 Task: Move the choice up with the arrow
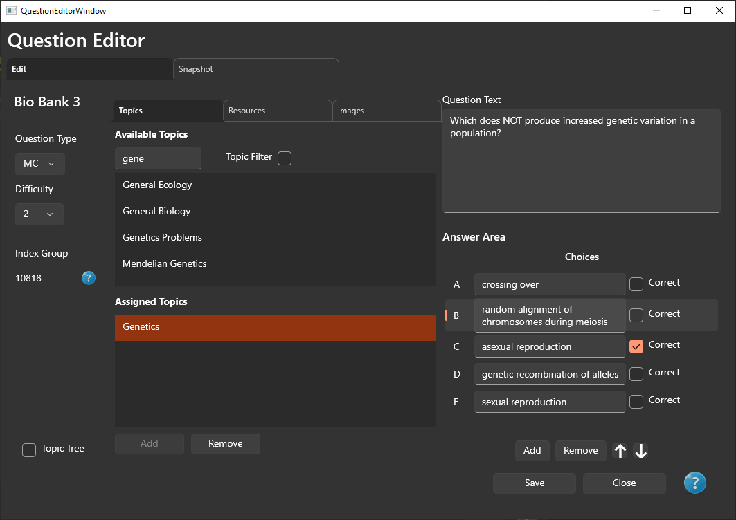(620, 451)
